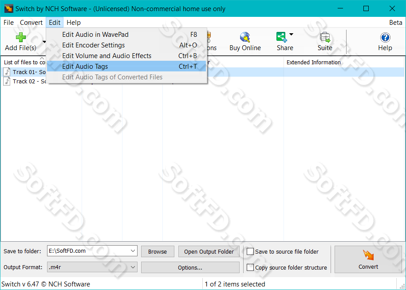Click the music note icon of Track 01
The height and width of the screenshot is (290, 406).
click(x=7, y=72)
